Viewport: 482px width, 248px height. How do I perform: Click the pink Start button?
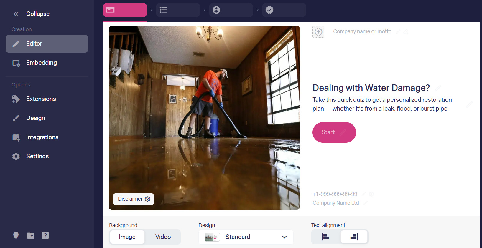click(x=334, y=132)
